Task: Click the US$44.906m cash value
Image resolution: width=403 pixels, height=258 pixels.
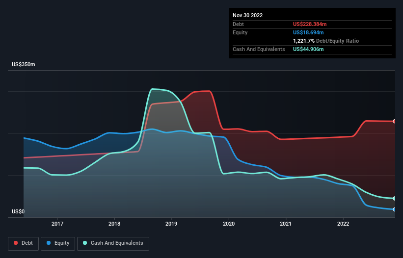Action: tap(308, 49)
